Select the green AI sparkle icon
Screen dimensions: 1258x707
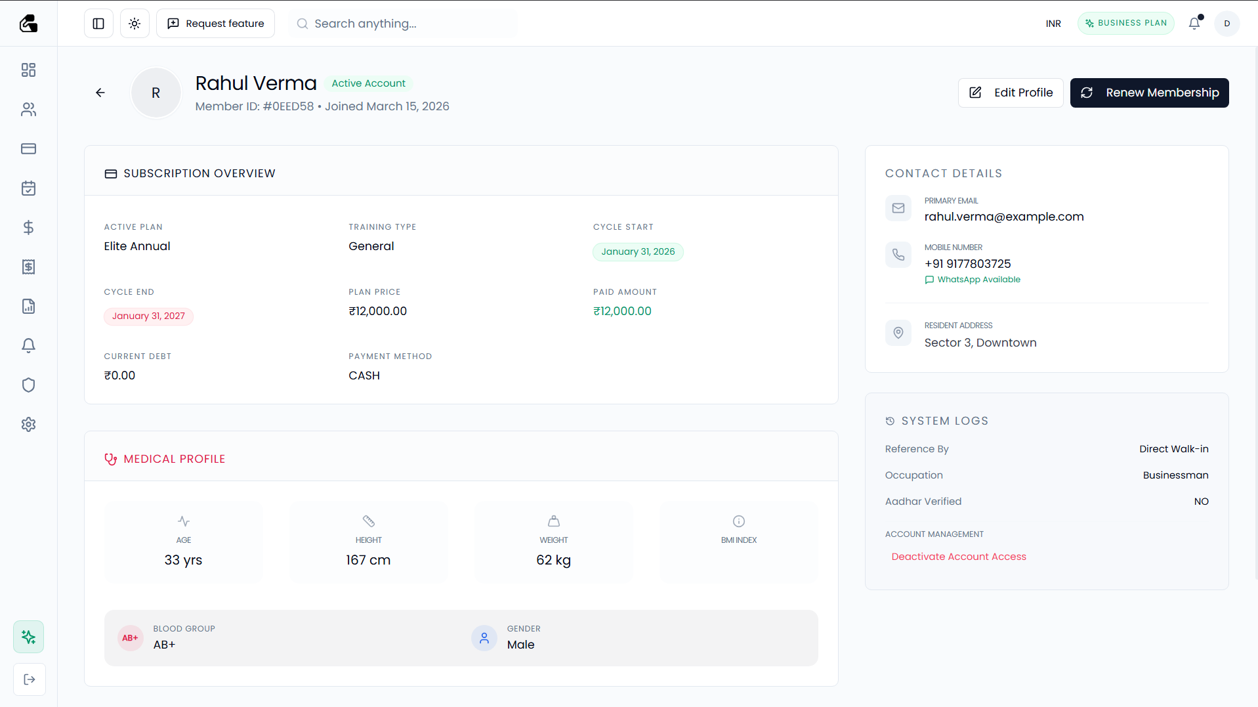click(28, 636)
